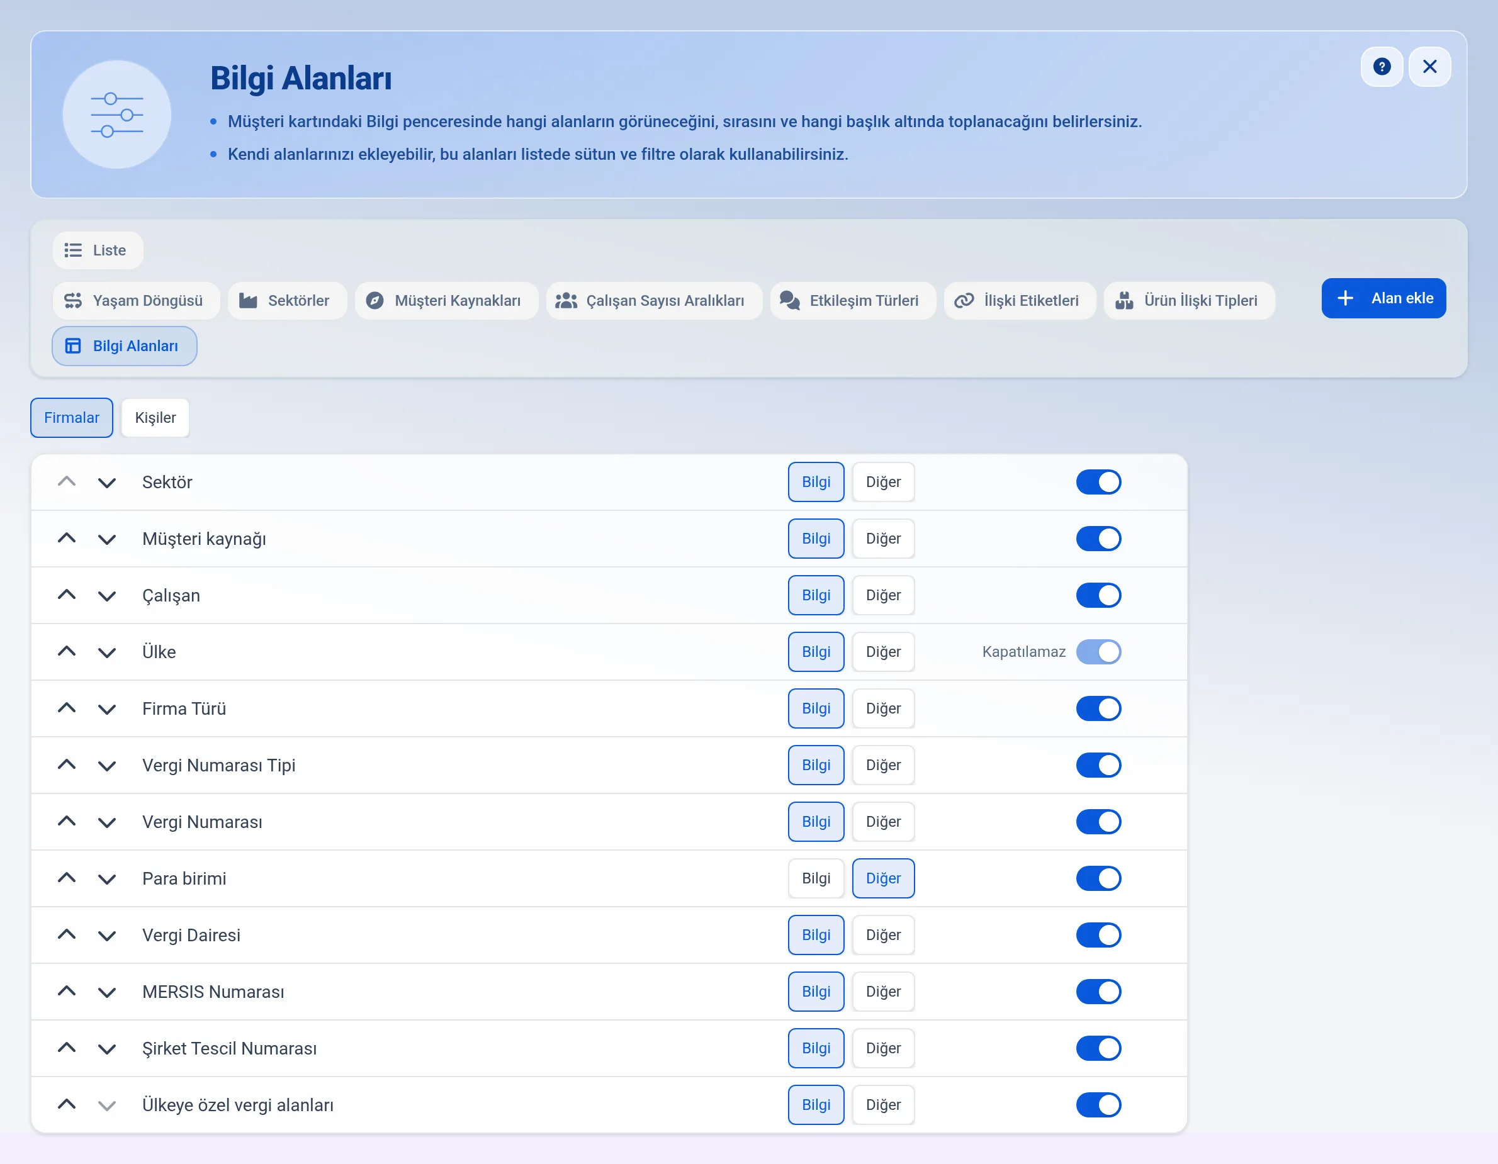Image resolution: width=1498 pixels, height=1164 pixels.
Task: Move Vergi Dairesi field up
Action: 67,934
